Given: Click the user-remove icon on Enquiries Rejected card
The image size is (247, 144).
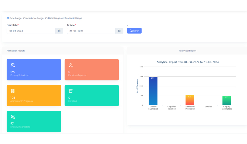Looking at the screenshot, I should (71, 65).
